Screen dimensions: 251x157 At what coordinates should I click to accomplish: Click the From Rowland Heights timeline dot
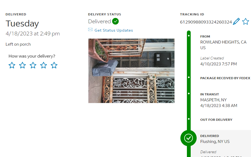tap(189, 35)
